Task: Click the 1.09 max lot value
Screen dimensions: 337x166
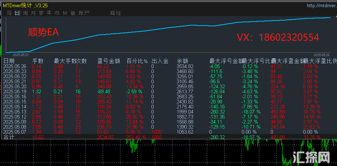Action: coord(58,112)
